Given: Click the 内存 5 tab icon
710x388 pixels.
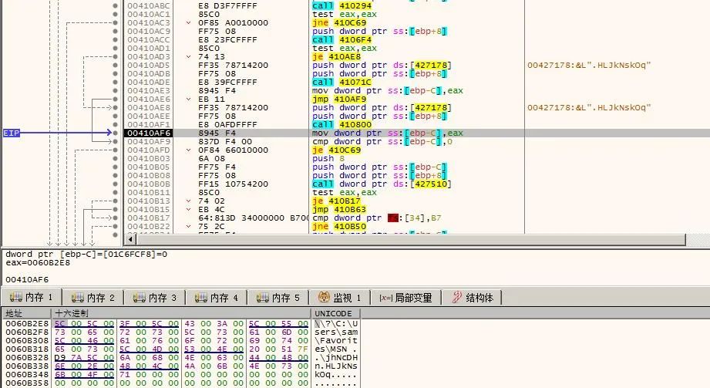Looking at the screenshot, I should tap(263, 298).
